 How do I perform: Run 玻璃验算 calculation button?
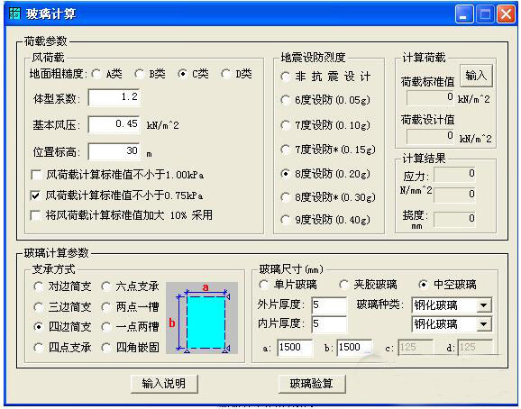tap(312, 384)
